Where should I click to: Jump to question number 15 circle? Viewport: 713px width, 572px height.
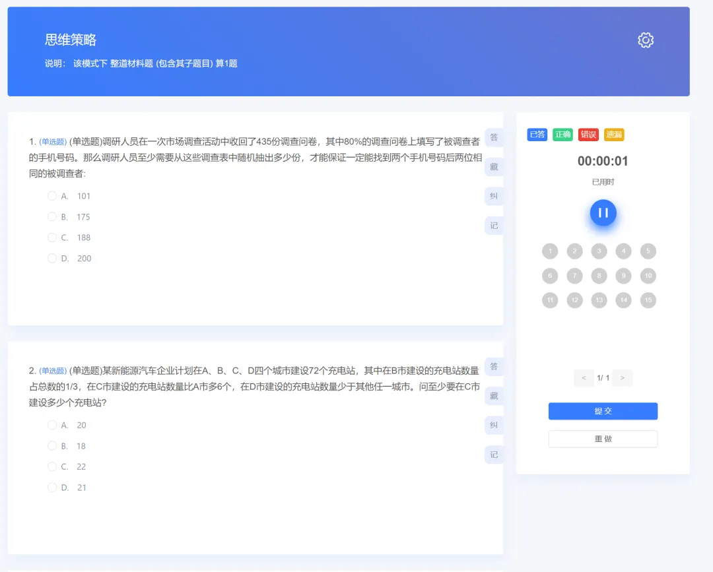pyautogui.click(x=648, y=300)
